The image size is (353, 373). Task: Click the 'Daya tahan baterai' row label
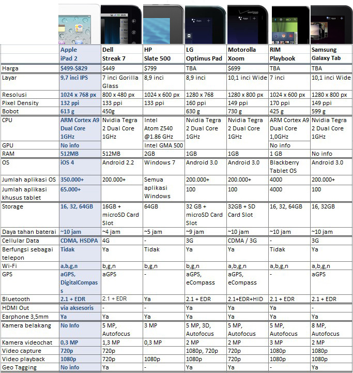click(29, 232)
